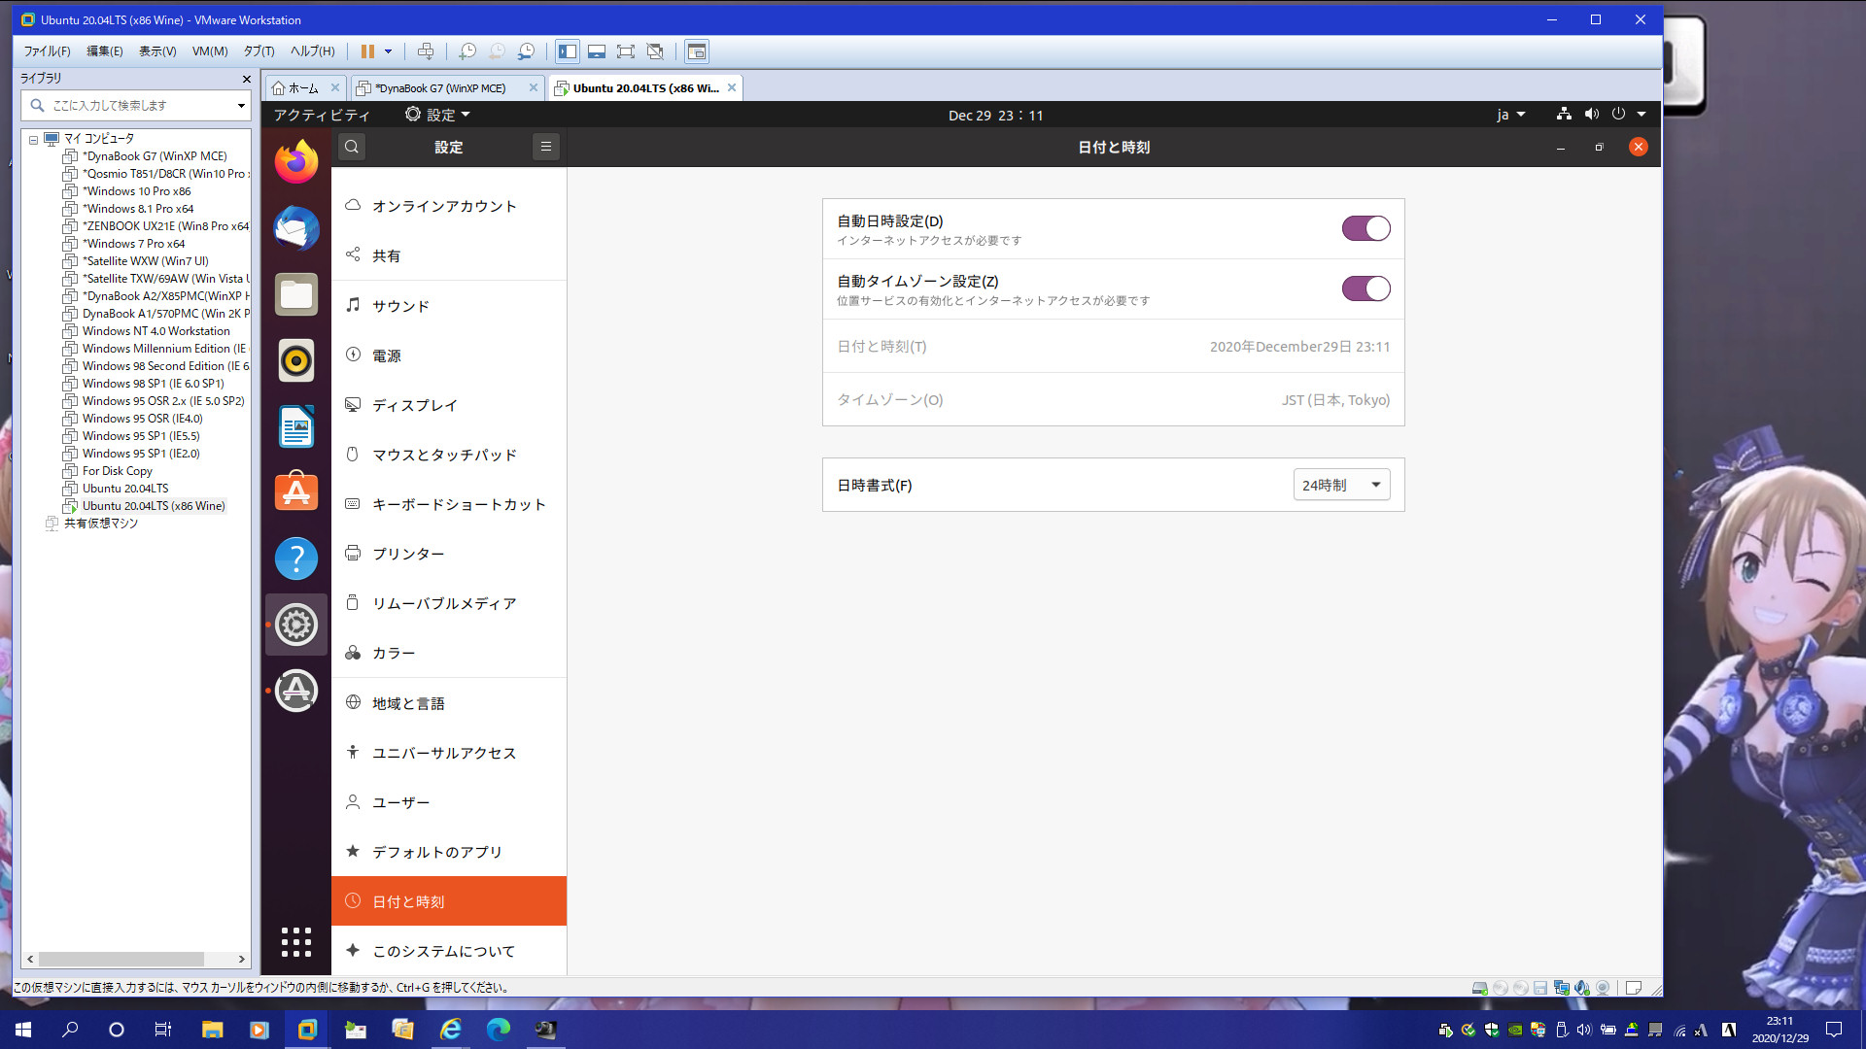Screen dimensions: 1866x1049
Task: Select Ubuntu 20.04LTS VM in library
Action: tap(125, 489)
